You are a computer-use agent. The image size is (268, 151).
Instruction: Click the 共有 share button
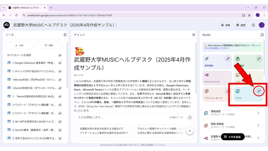[226, 25]
